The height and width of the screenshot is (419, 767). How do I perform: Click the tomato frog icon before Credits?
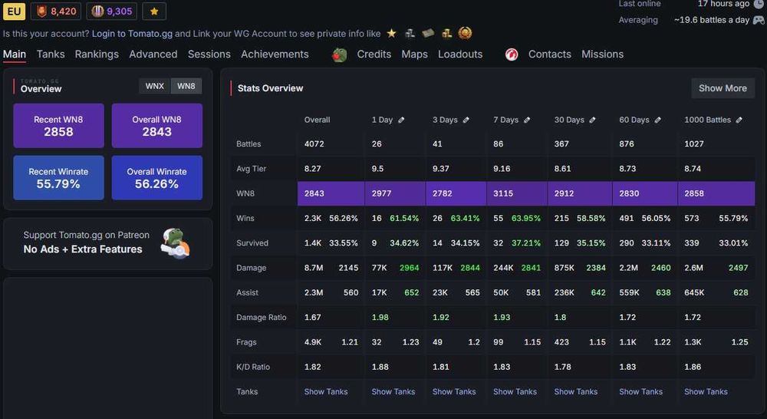point(340,54)
